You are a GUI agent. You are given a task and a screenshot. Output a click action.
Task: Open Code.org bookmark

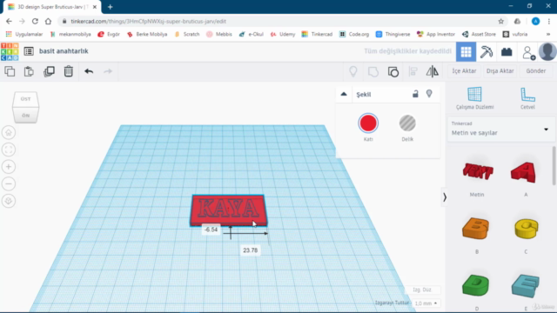354,34
